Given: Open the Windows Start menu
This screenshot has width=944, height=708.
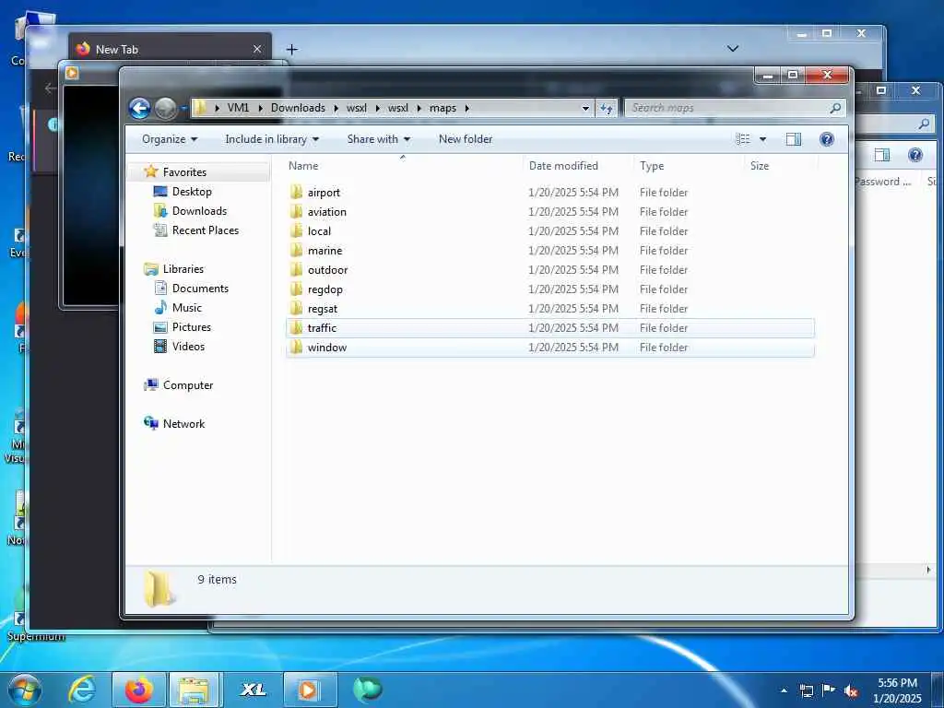Looking at the screenshot, I should [x=25, y=690].
